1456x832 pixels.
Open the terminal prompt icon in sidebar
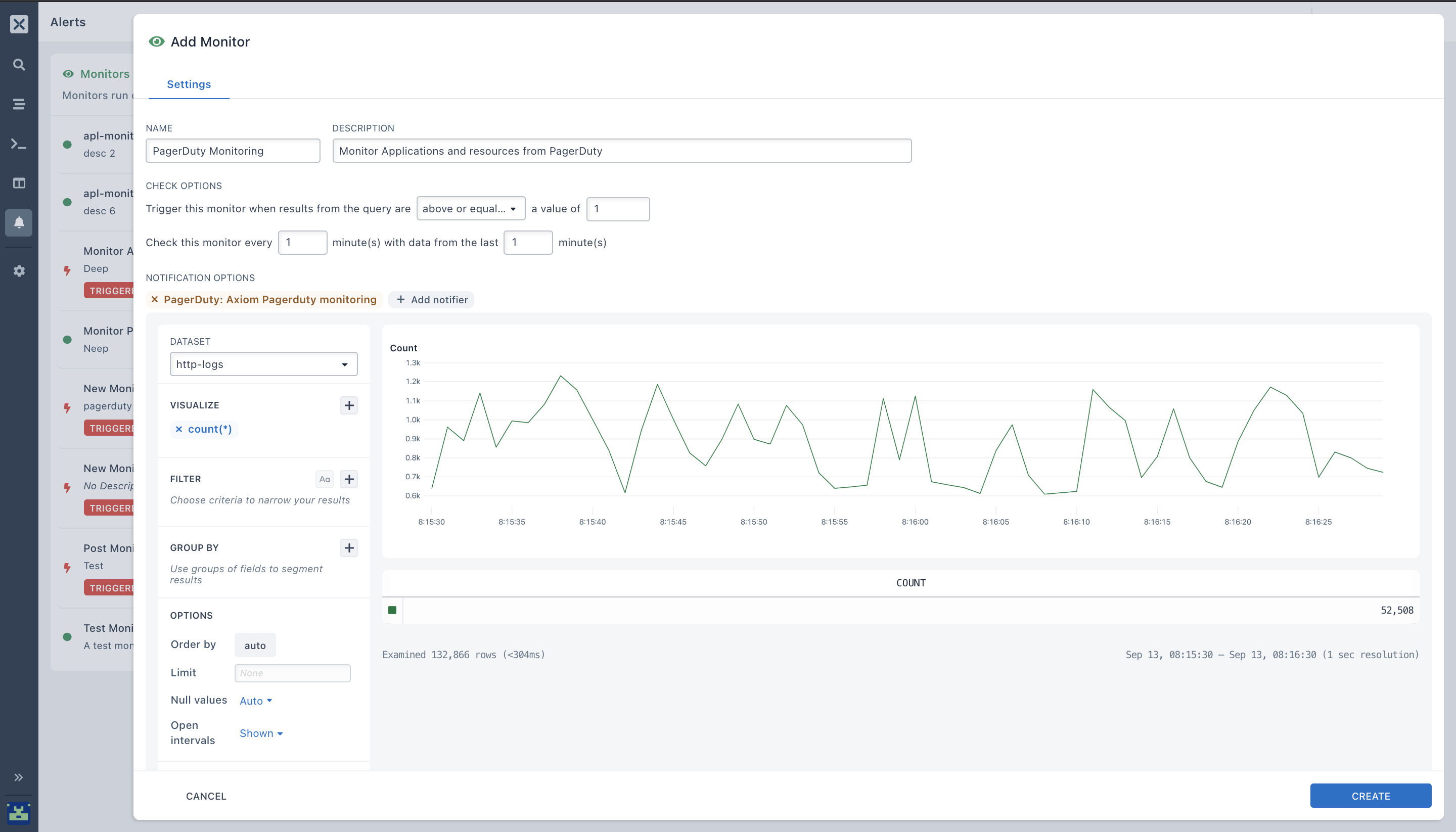[x=19, y=144]
